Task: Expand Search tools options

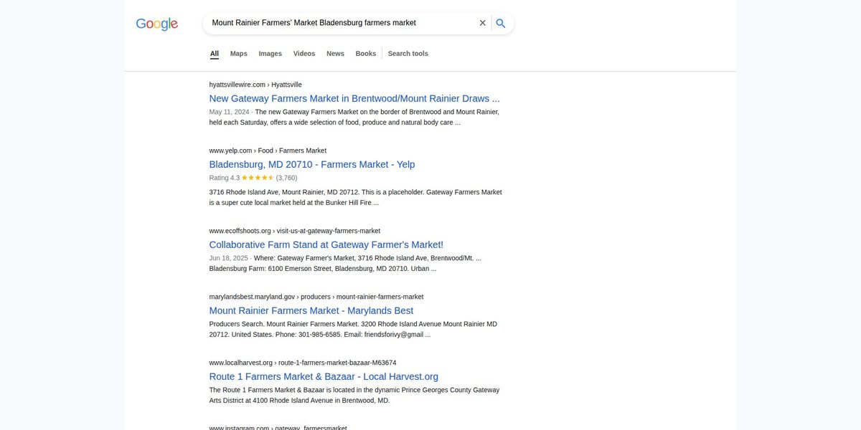Action: (408, 54)
